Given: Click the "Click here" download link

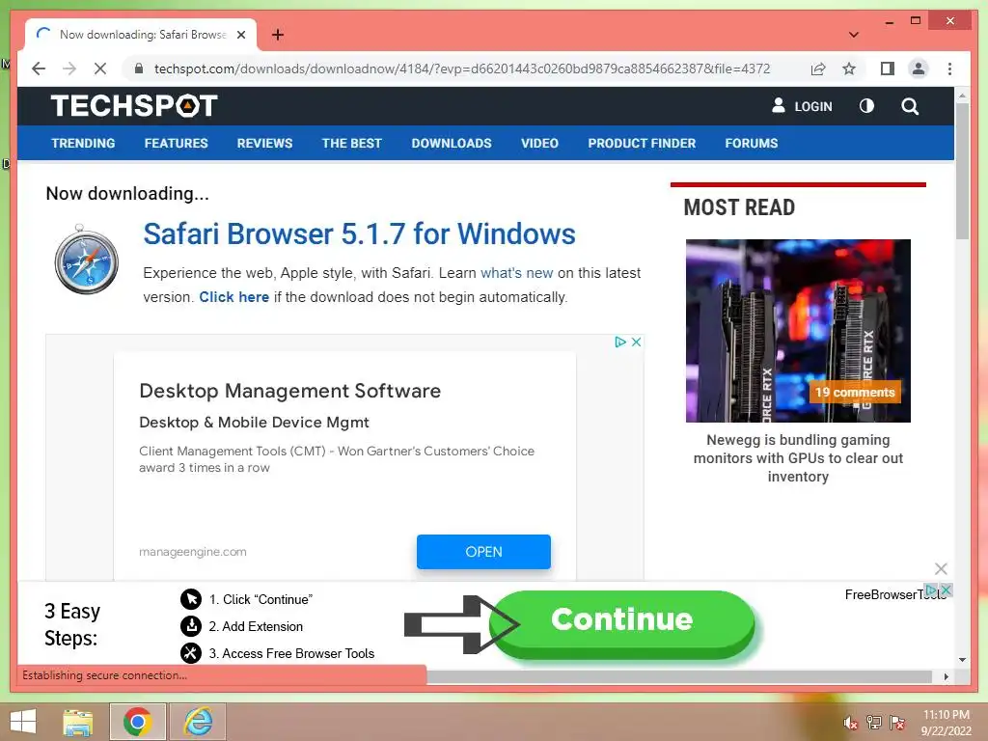Looking at the screenshot, I should (233, 297).
